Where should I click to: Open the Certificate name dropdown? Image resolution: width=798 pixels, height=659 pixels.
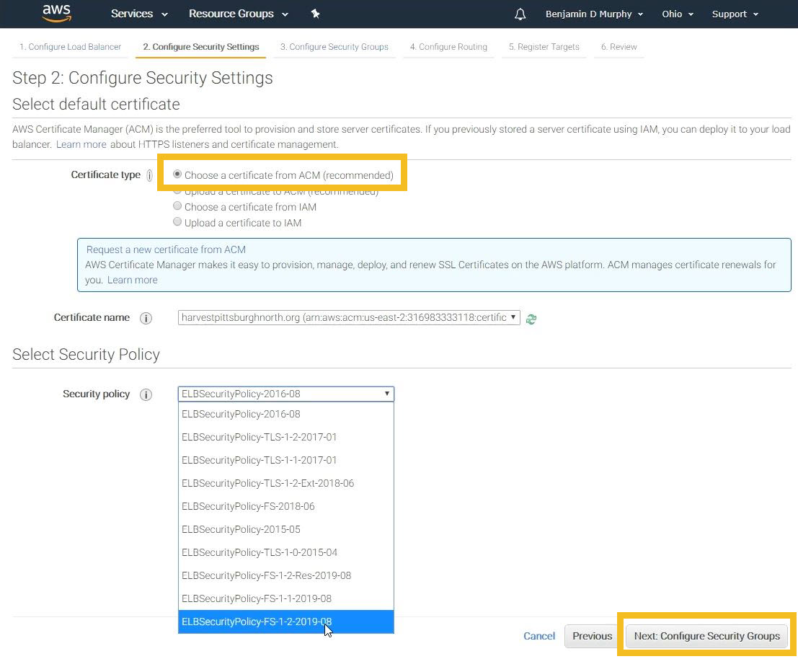tap(349, 317)
